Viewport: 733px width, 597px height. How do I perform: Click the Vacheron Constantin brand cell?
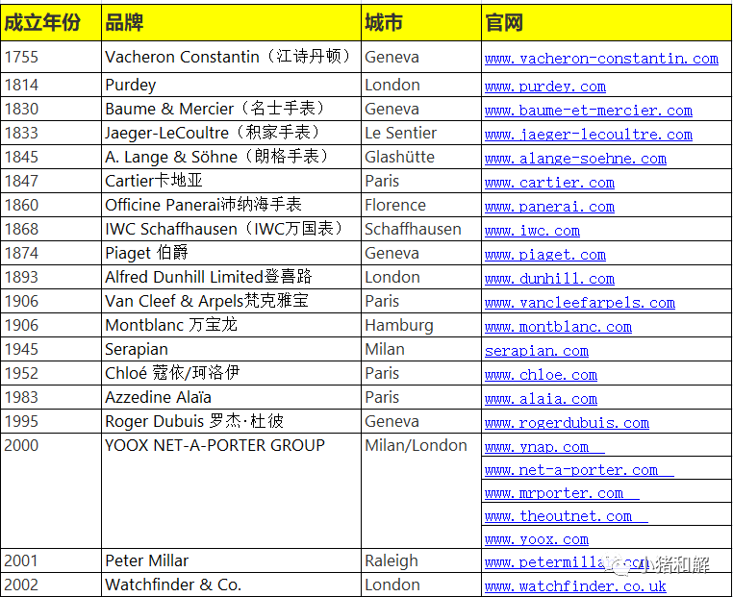pyautogui.click(x=232, y=57)
